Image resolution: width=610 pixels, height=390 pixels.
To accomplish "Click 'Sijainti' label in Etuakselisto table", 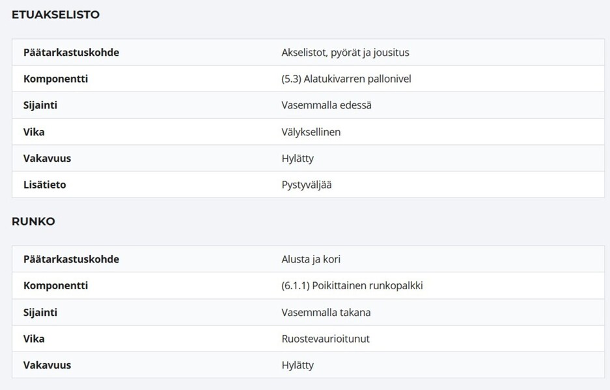I will tap(40, 105).
